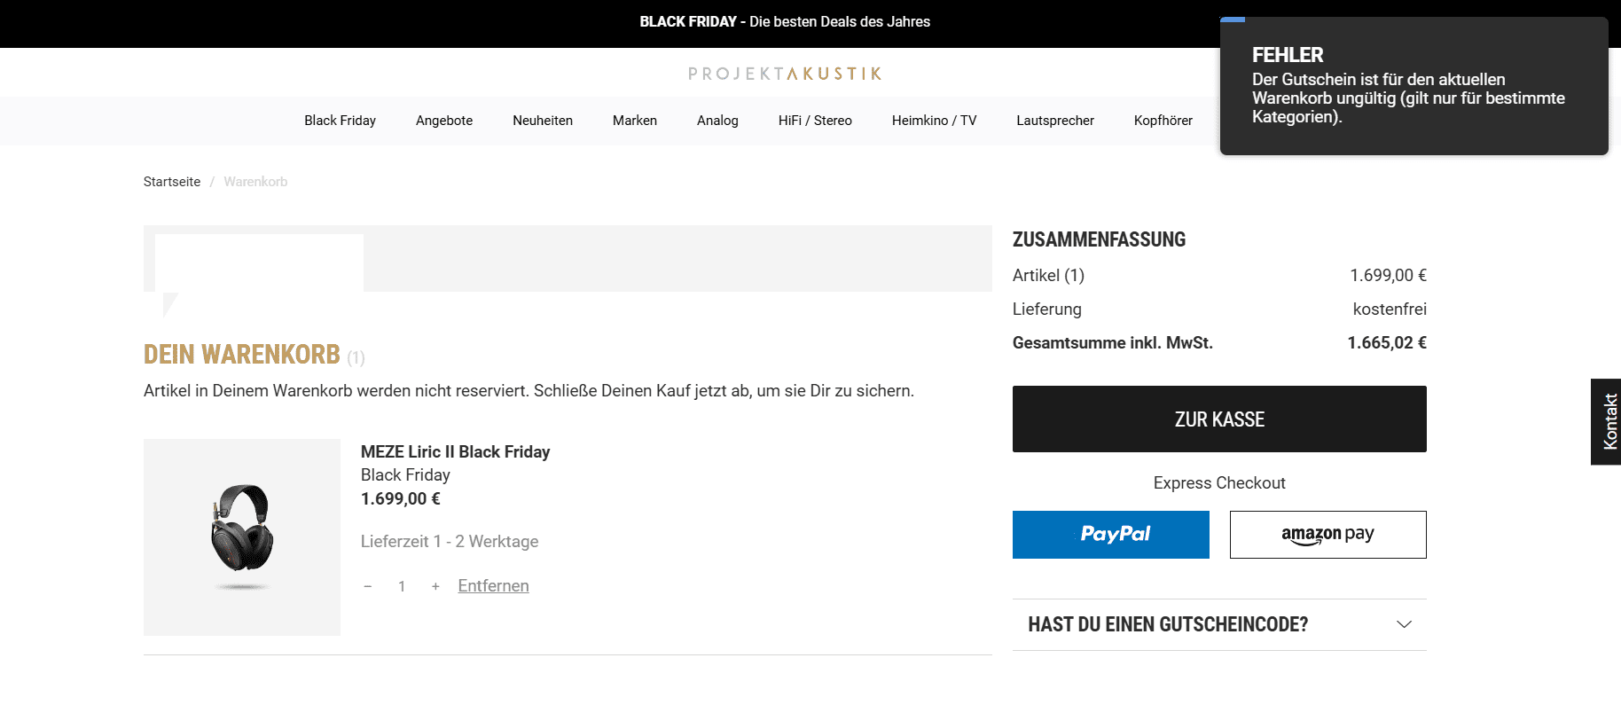Click the BLACK FRIDAY deals banner
The width and height of the screenshot is (1621, 705).
pyautogui.click(x=785, y=21)
